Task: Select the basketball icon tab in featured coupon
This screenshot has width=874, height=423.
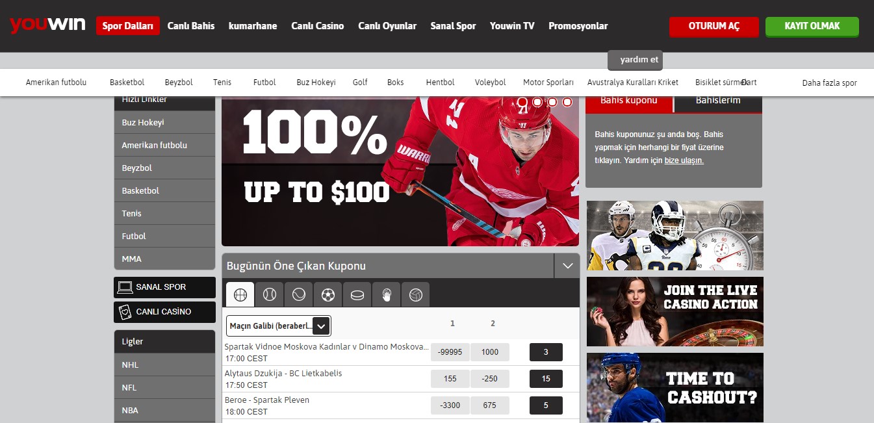Action: point(240,295)
